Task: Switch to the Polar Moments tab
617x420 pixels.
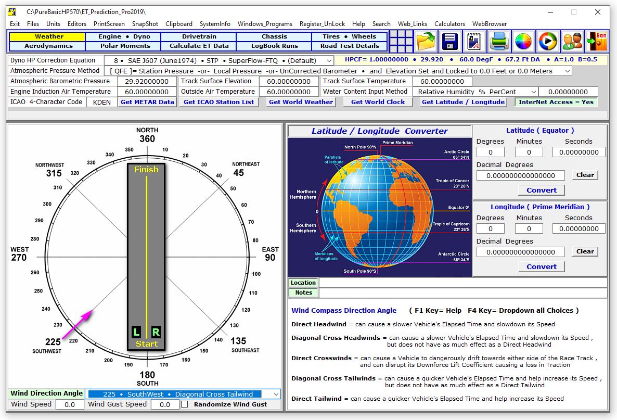Action: pos(123,46)
